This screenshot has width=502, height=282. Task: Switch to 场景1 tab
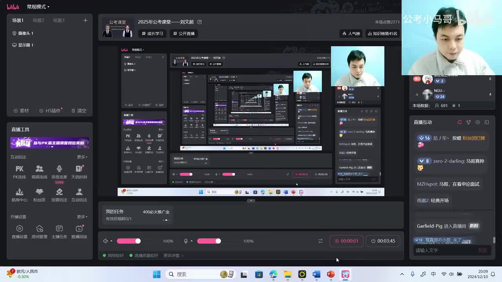click(x=18, y=20)
